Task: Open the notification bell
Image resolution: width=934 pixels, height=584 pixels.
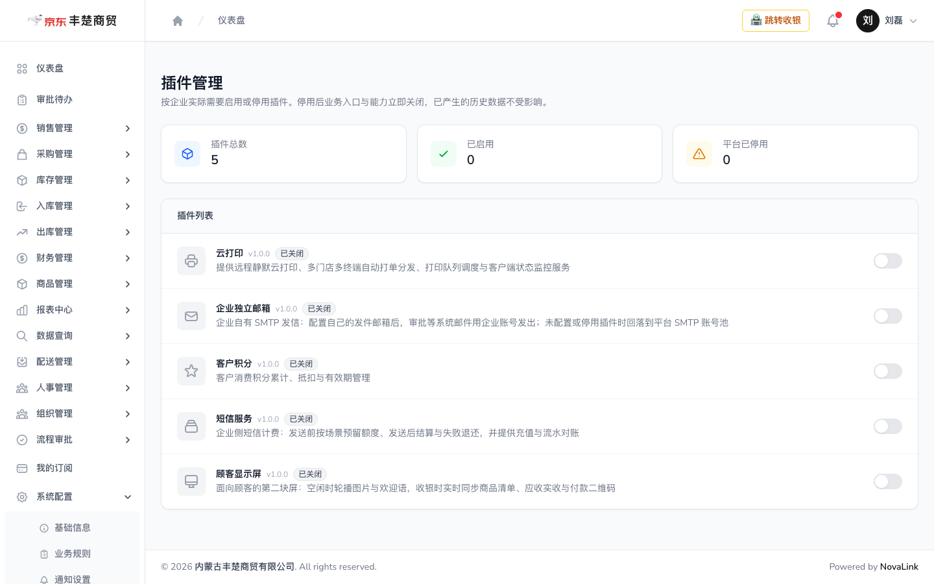Action: click(833, 21)
